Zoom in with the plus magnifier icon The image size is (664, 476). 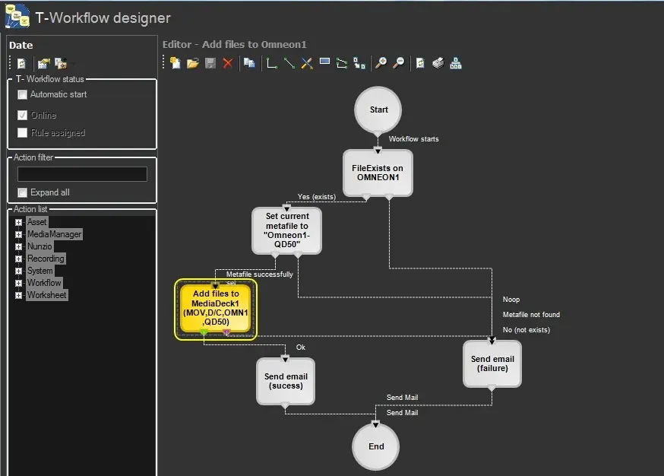381,63
